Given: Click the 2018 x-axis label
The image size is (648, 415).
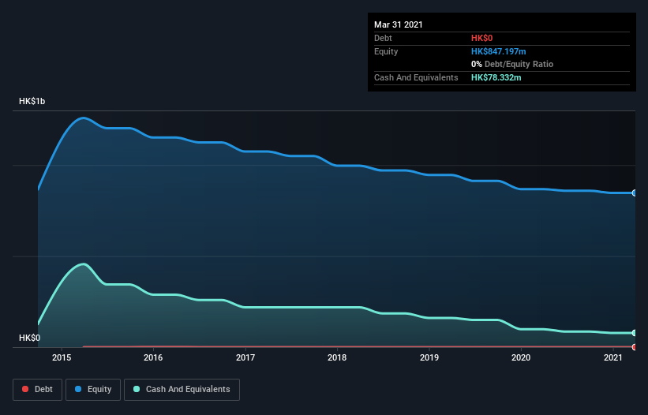Looking at the screenshot, I should click(337, 357).
